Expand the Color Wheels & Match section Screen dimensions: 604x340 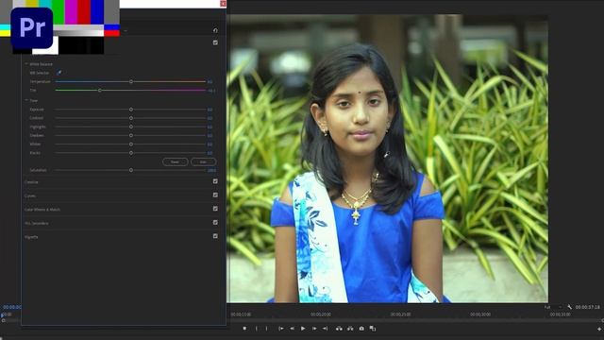(x=42, y=210)
